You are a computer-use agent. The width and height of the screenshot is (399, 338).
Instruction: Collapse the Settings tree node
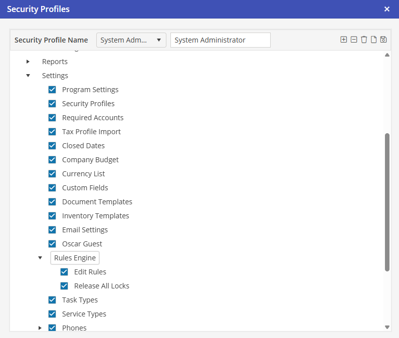tap(28, 76)
